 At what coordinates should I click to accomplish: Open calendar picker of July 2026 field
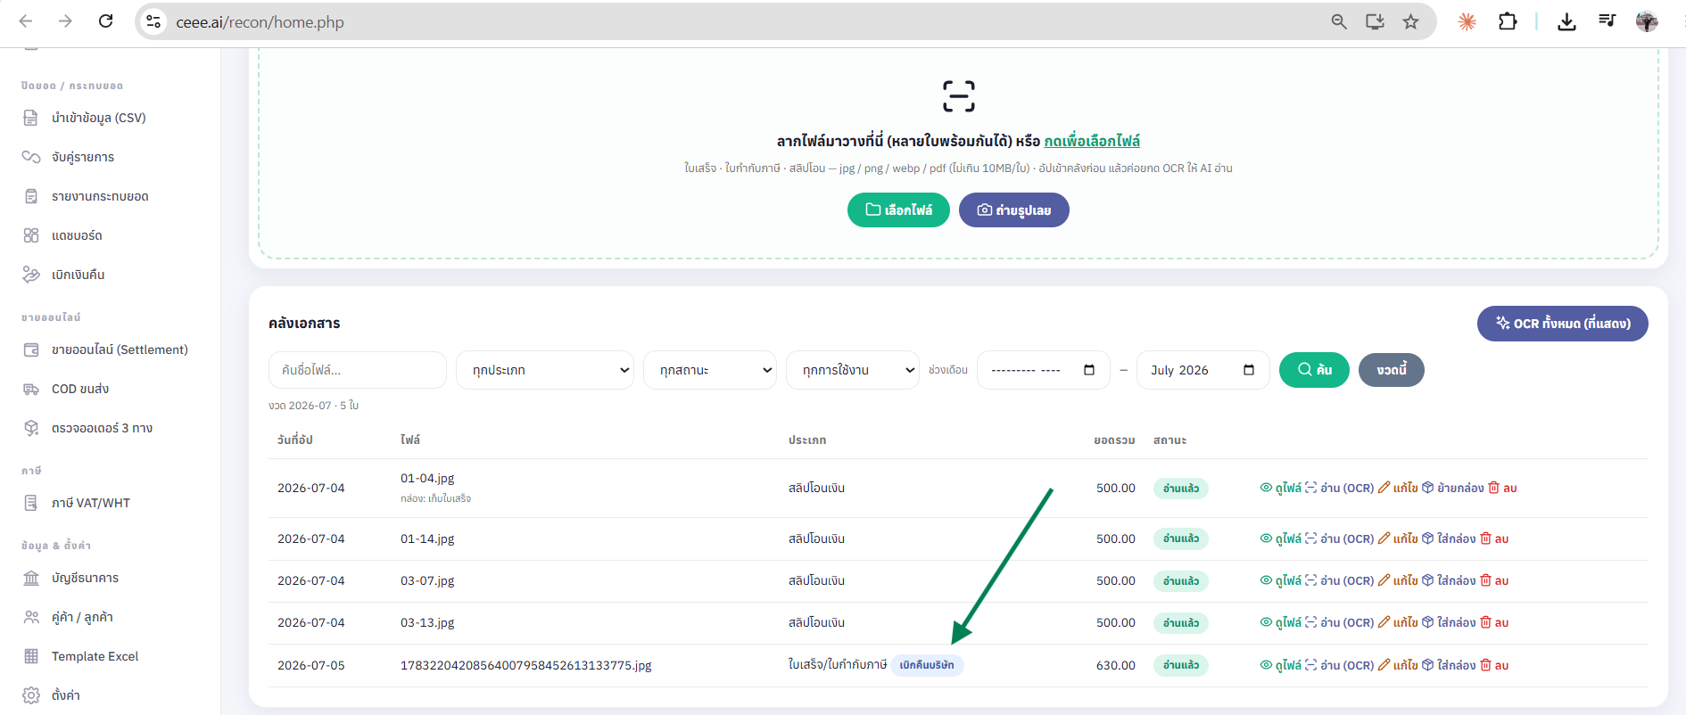click(x=1249, y=370)
